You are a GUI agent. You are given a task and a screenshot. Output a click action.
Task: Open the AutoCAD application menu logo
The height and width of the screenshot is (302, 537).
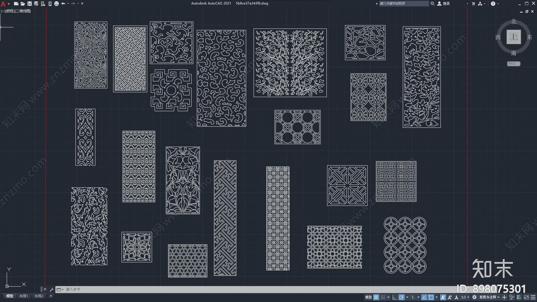click(x=3, y=4)
